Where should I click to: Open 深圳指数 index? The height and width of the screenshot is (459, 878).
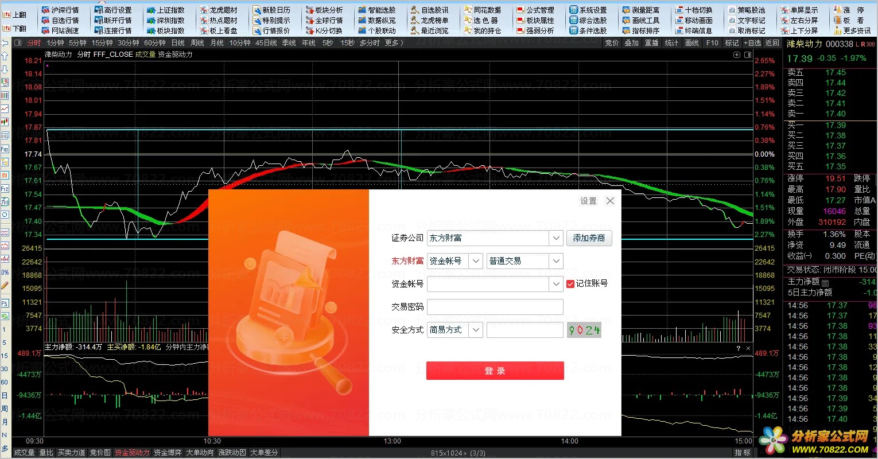click(x=166, y=20)
